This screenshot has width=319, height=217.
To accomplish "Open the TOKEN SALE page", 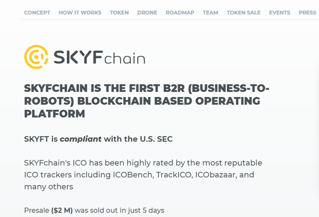I will point(244,13).
